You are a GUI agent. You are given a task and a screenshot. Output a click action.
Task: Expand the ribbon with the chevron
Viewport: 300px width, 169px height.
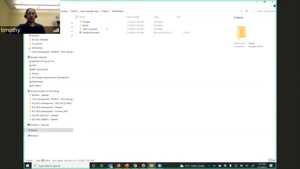[271, 6]
